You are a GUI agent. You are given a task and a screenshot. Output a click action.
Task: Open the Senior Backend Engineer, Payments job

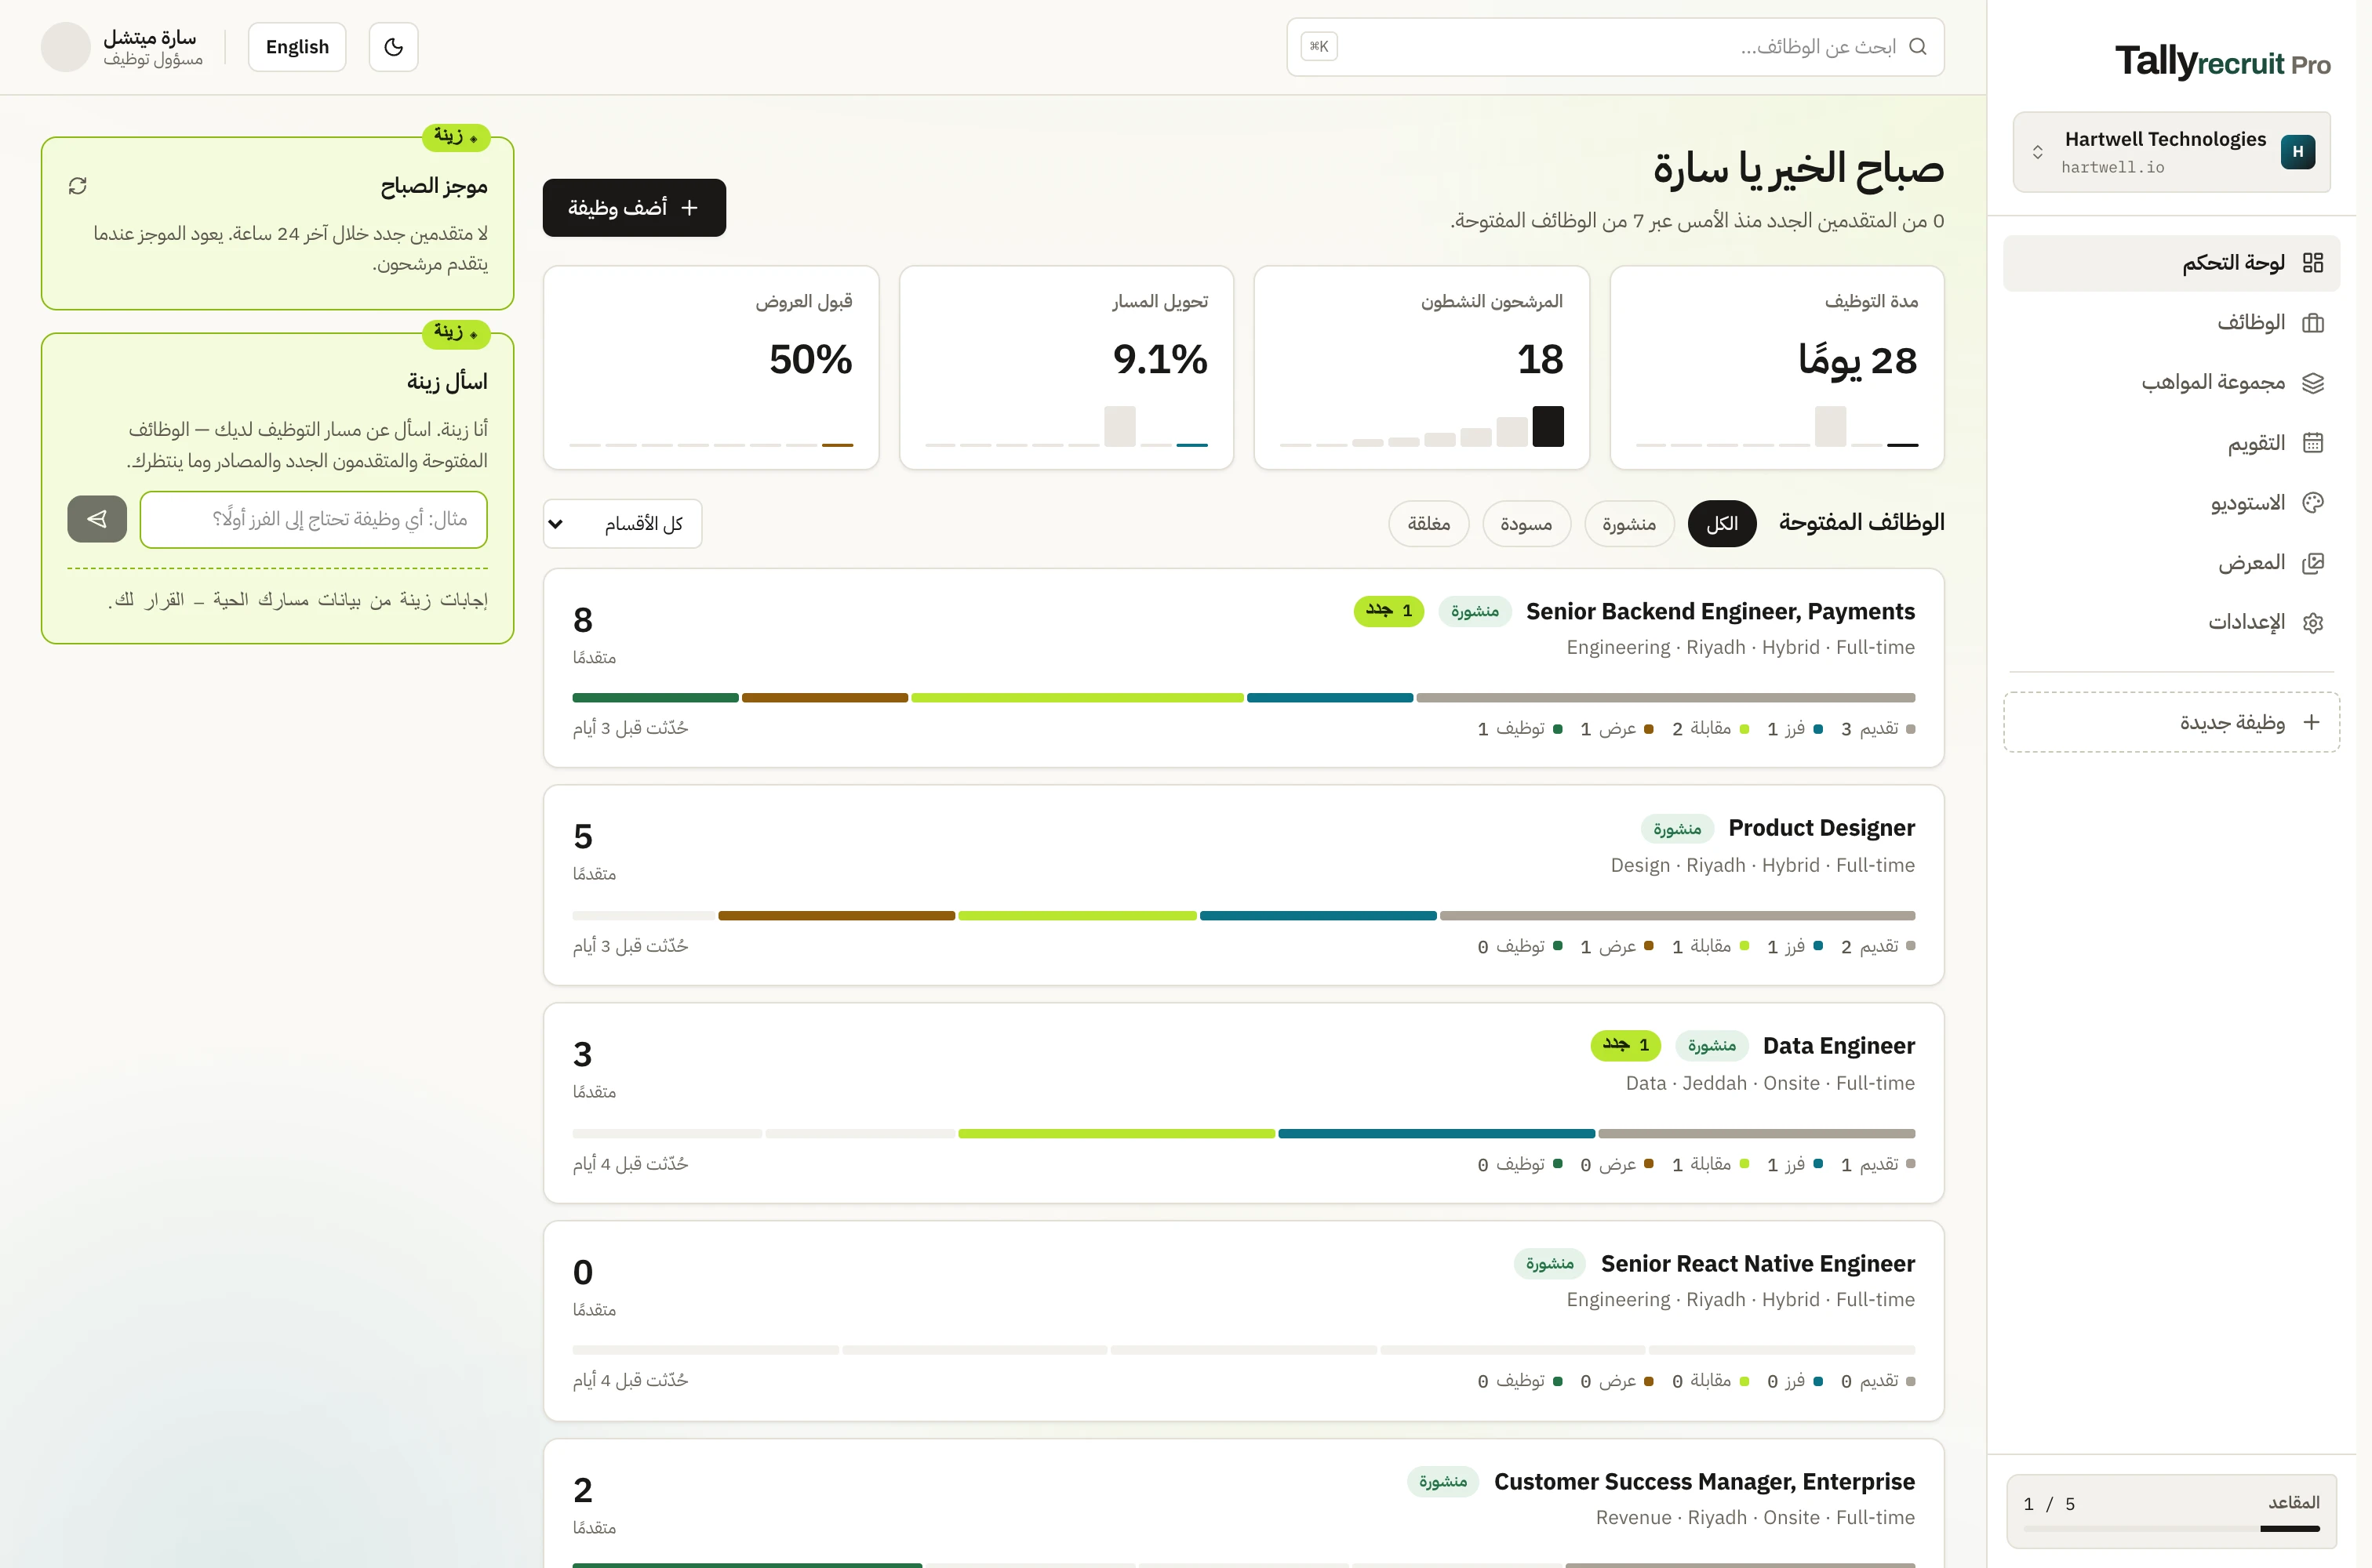(x=1243, y=668)
